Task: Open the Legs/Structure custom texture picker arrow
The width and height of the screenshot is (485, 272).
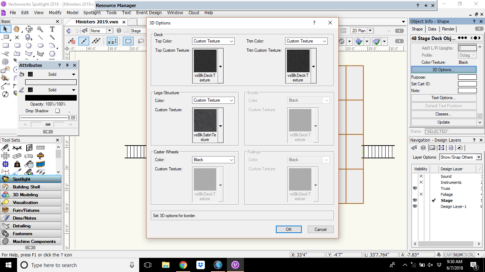Action: point(220,126)
